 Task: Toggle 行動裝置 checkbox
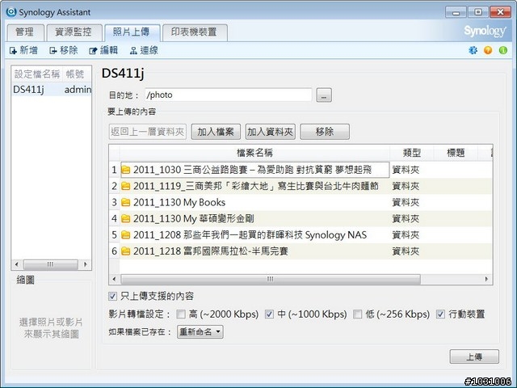pyautogui.click(x=440, y=314)
